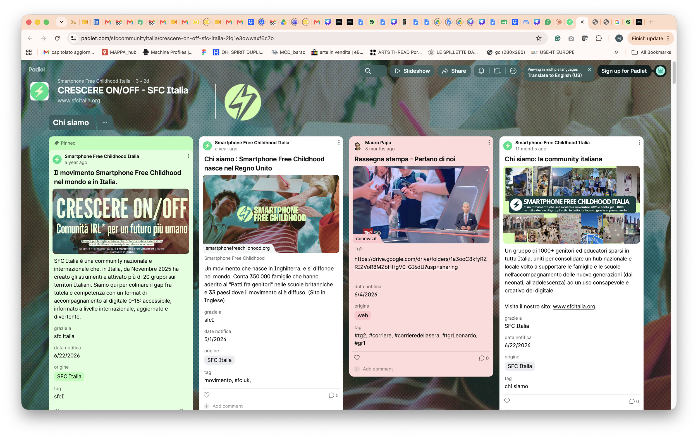Open options menu on pinned Il movimento post
Viewport: 698px width, 438px height.
click(189, 156)
